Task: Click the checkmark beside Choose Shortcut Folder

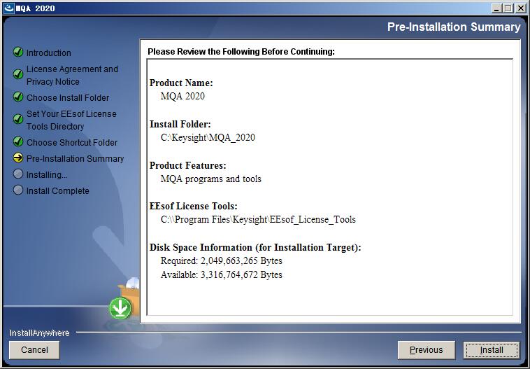Action: pyautogui.click(x=18, y=141)
